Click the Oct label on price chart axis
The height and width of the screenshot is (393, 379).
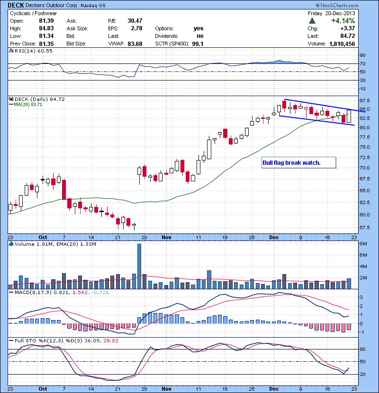click(x=43, y=237)
